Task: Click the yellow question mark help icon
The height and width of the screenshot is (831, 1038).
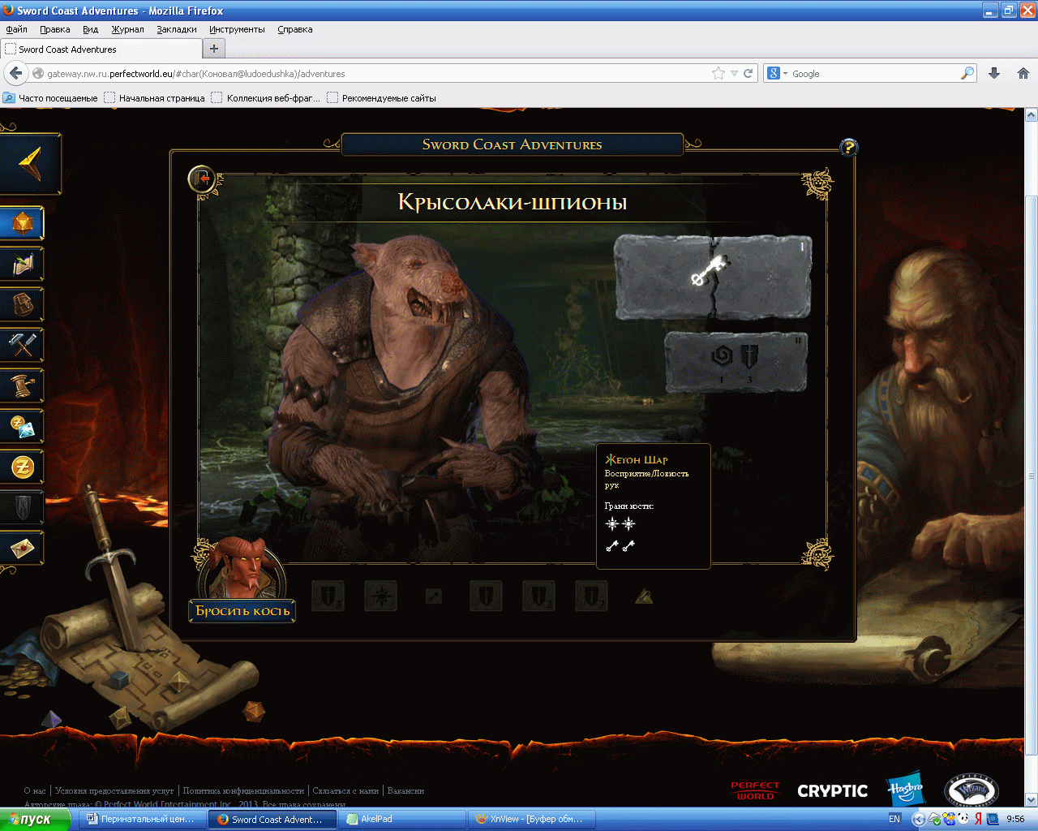Action: click(x=848, y=147)
